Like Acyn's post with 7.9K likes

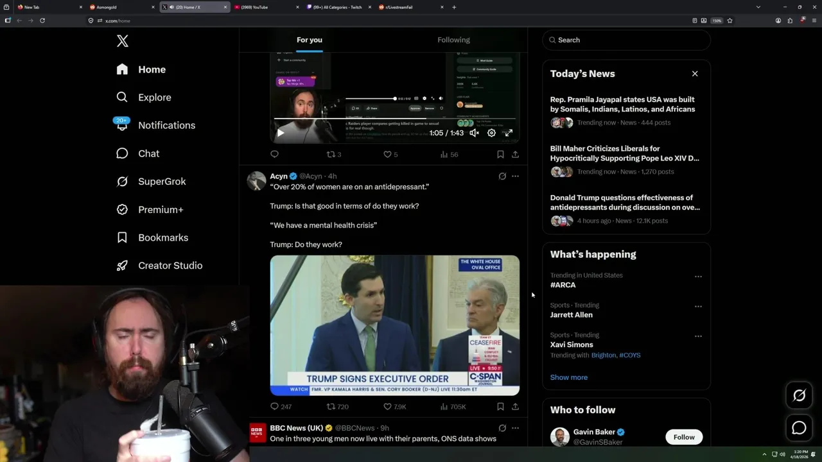click(x=394, y=407)
